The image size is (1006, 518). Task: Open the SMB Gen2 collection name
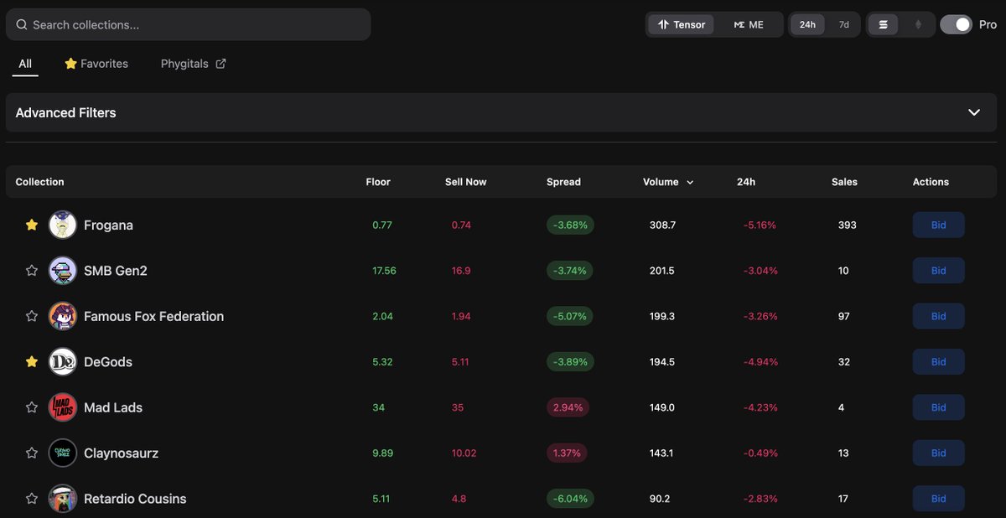click(x=116, y=271)
